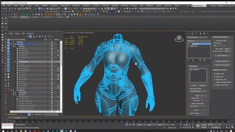Click the zoom magnifier viewport navigation icon
The width and height of the screenshot is (235, 132).
pos(224,125)
